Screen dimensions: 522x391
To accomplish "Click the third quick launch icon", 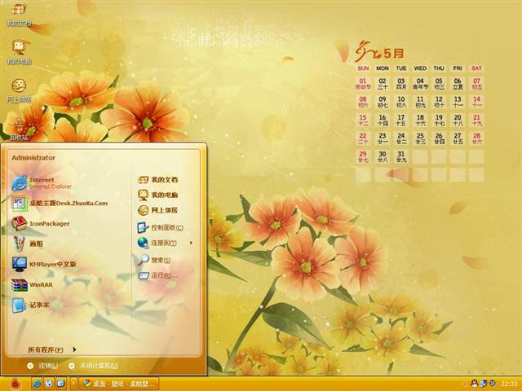I will tap(61, 384).
